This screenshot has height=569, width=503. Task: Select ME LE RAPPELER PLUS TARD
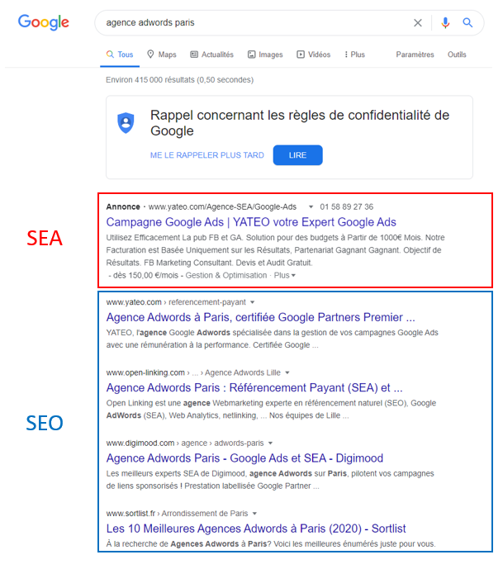coord(206,155)
